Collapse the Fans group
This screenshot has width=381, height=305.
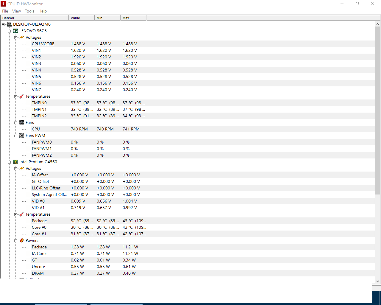click(x=16, y=123)
